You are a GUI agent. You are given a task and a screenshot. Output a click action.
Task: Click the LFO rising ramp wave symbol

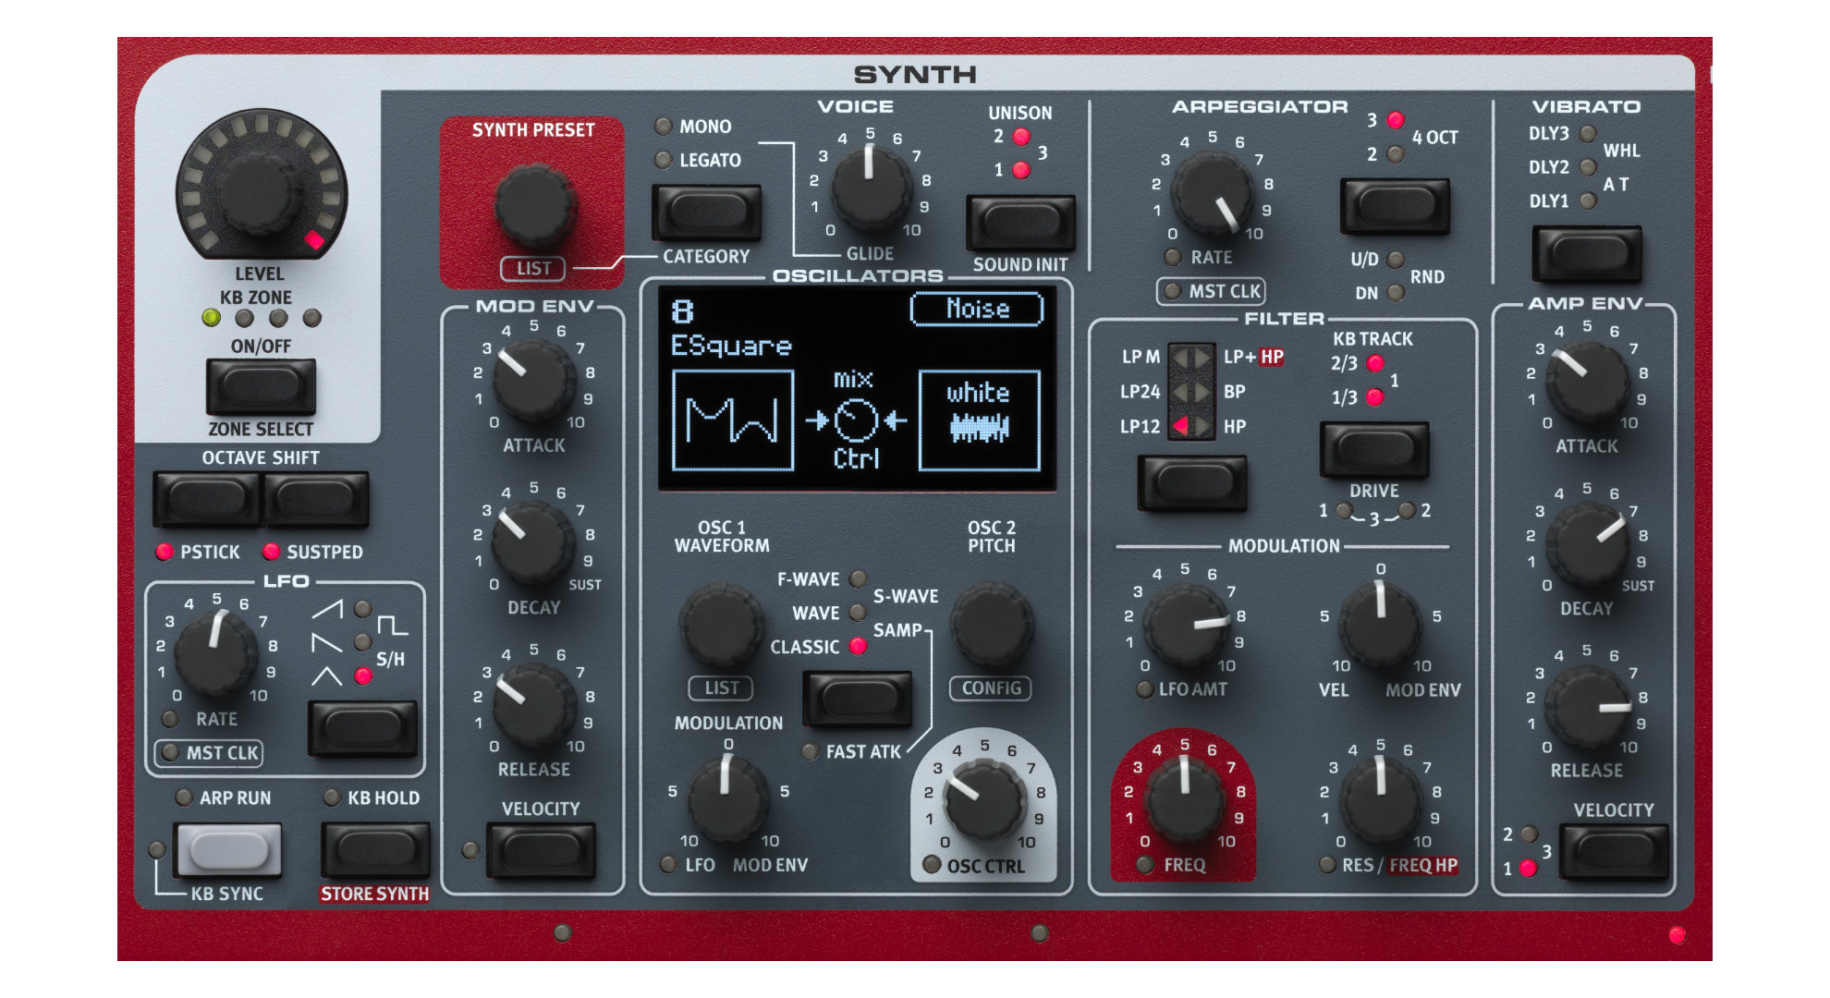(327, 609)
